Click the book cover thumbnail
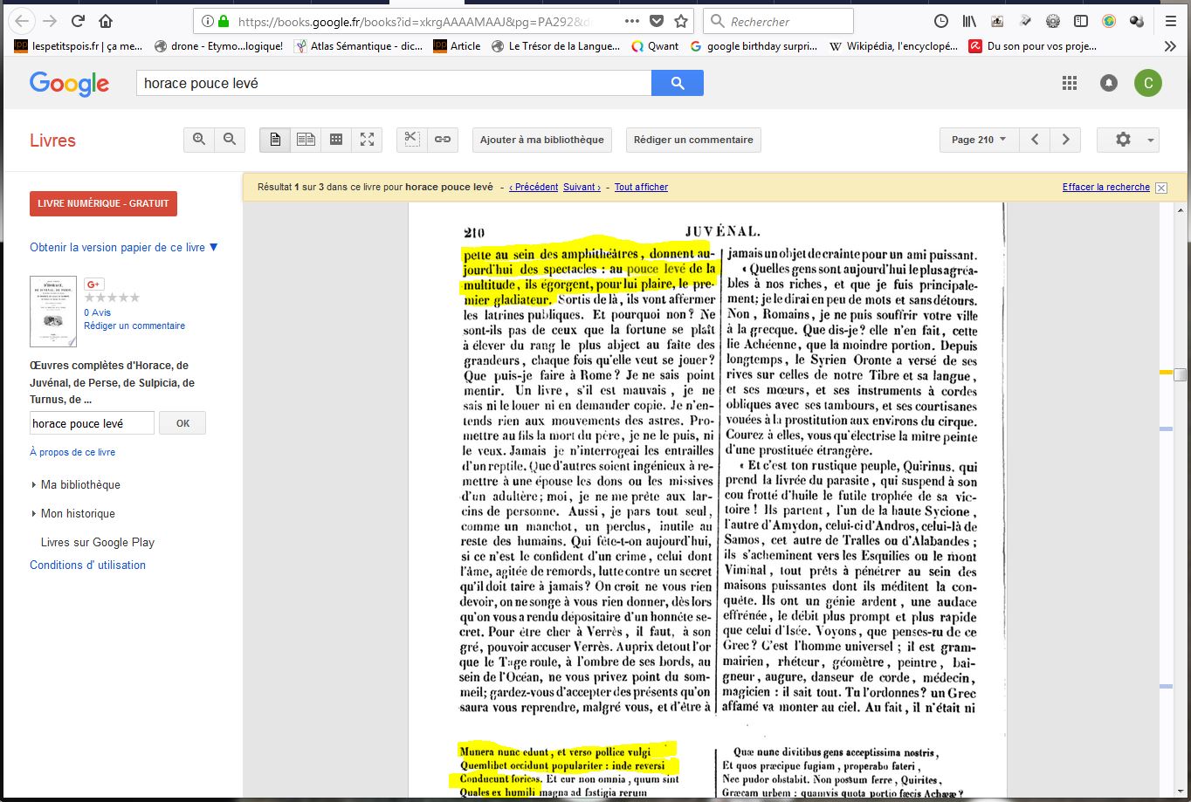The width and height of the screenshot is (1191, 802). 53,312
